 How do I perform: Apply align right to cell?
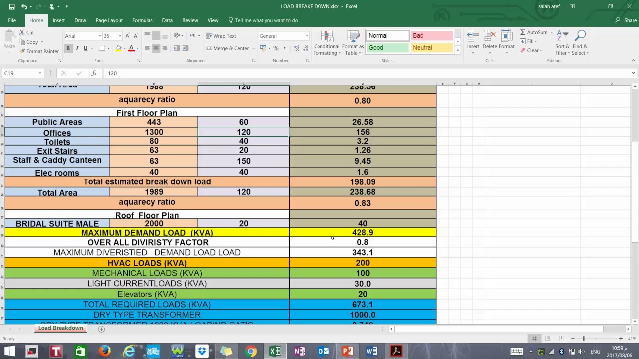coord(165,48)
